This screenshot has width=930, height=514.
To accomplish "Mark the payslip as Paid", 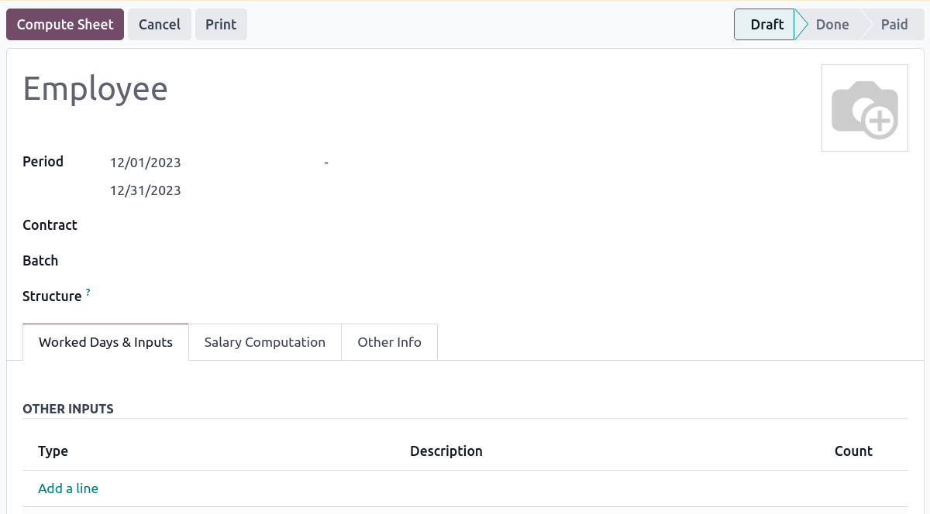I will [893, 24].
